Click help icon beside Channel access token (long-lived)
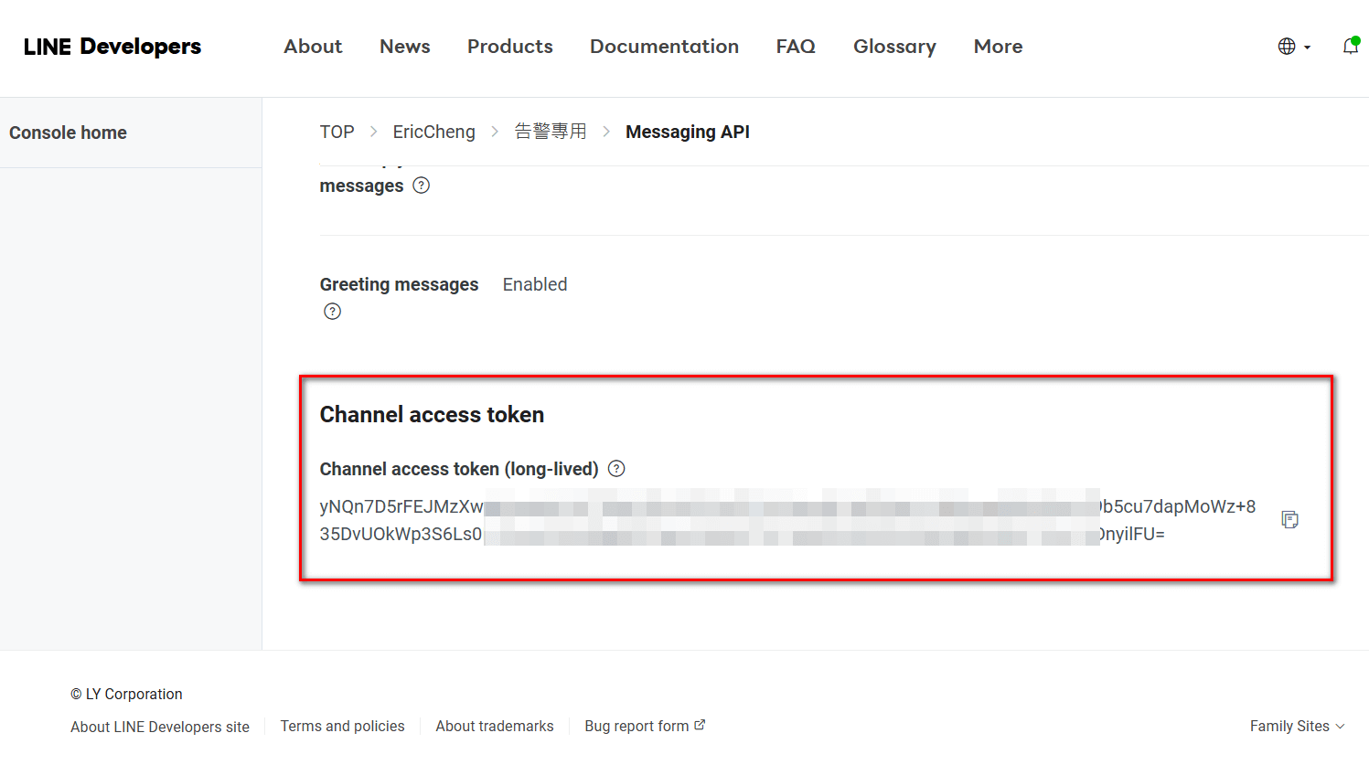Screen dimensions: 1369x765 (x=616, y=469)
